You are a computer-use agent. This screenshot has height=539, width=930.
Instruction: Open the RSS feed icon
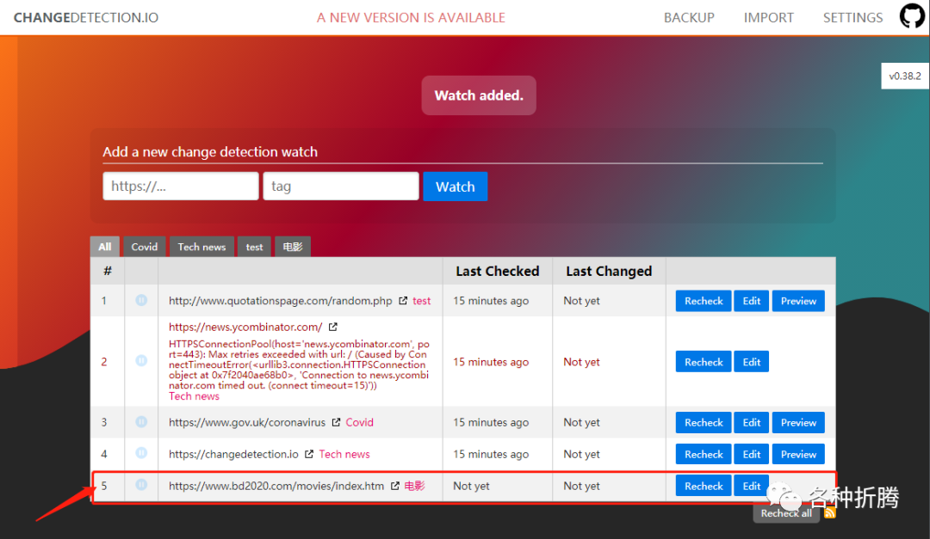830,512
